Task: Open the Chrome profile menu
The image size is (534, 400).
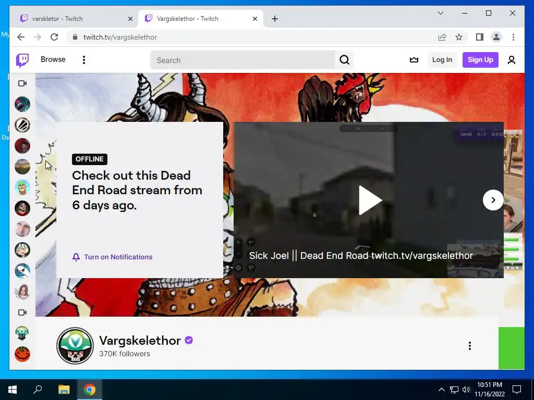Action: [496, 37]
